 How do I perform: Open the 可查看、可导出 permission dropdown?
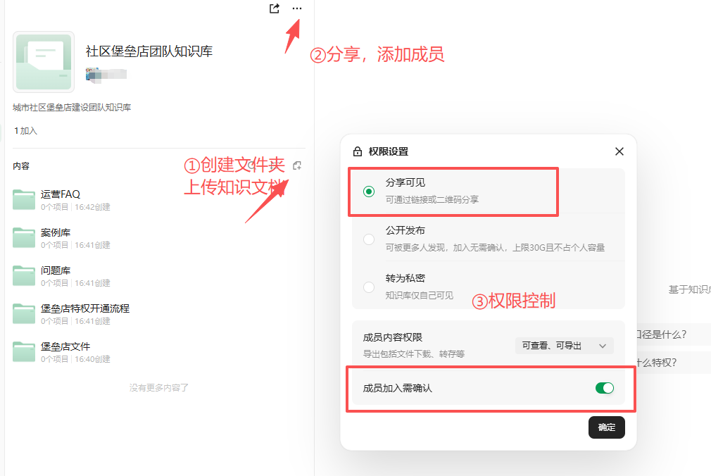point(563,346)
